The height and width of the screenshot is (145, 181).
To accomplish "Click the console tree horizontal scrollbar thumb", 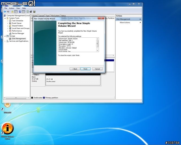I will [16, 98].
